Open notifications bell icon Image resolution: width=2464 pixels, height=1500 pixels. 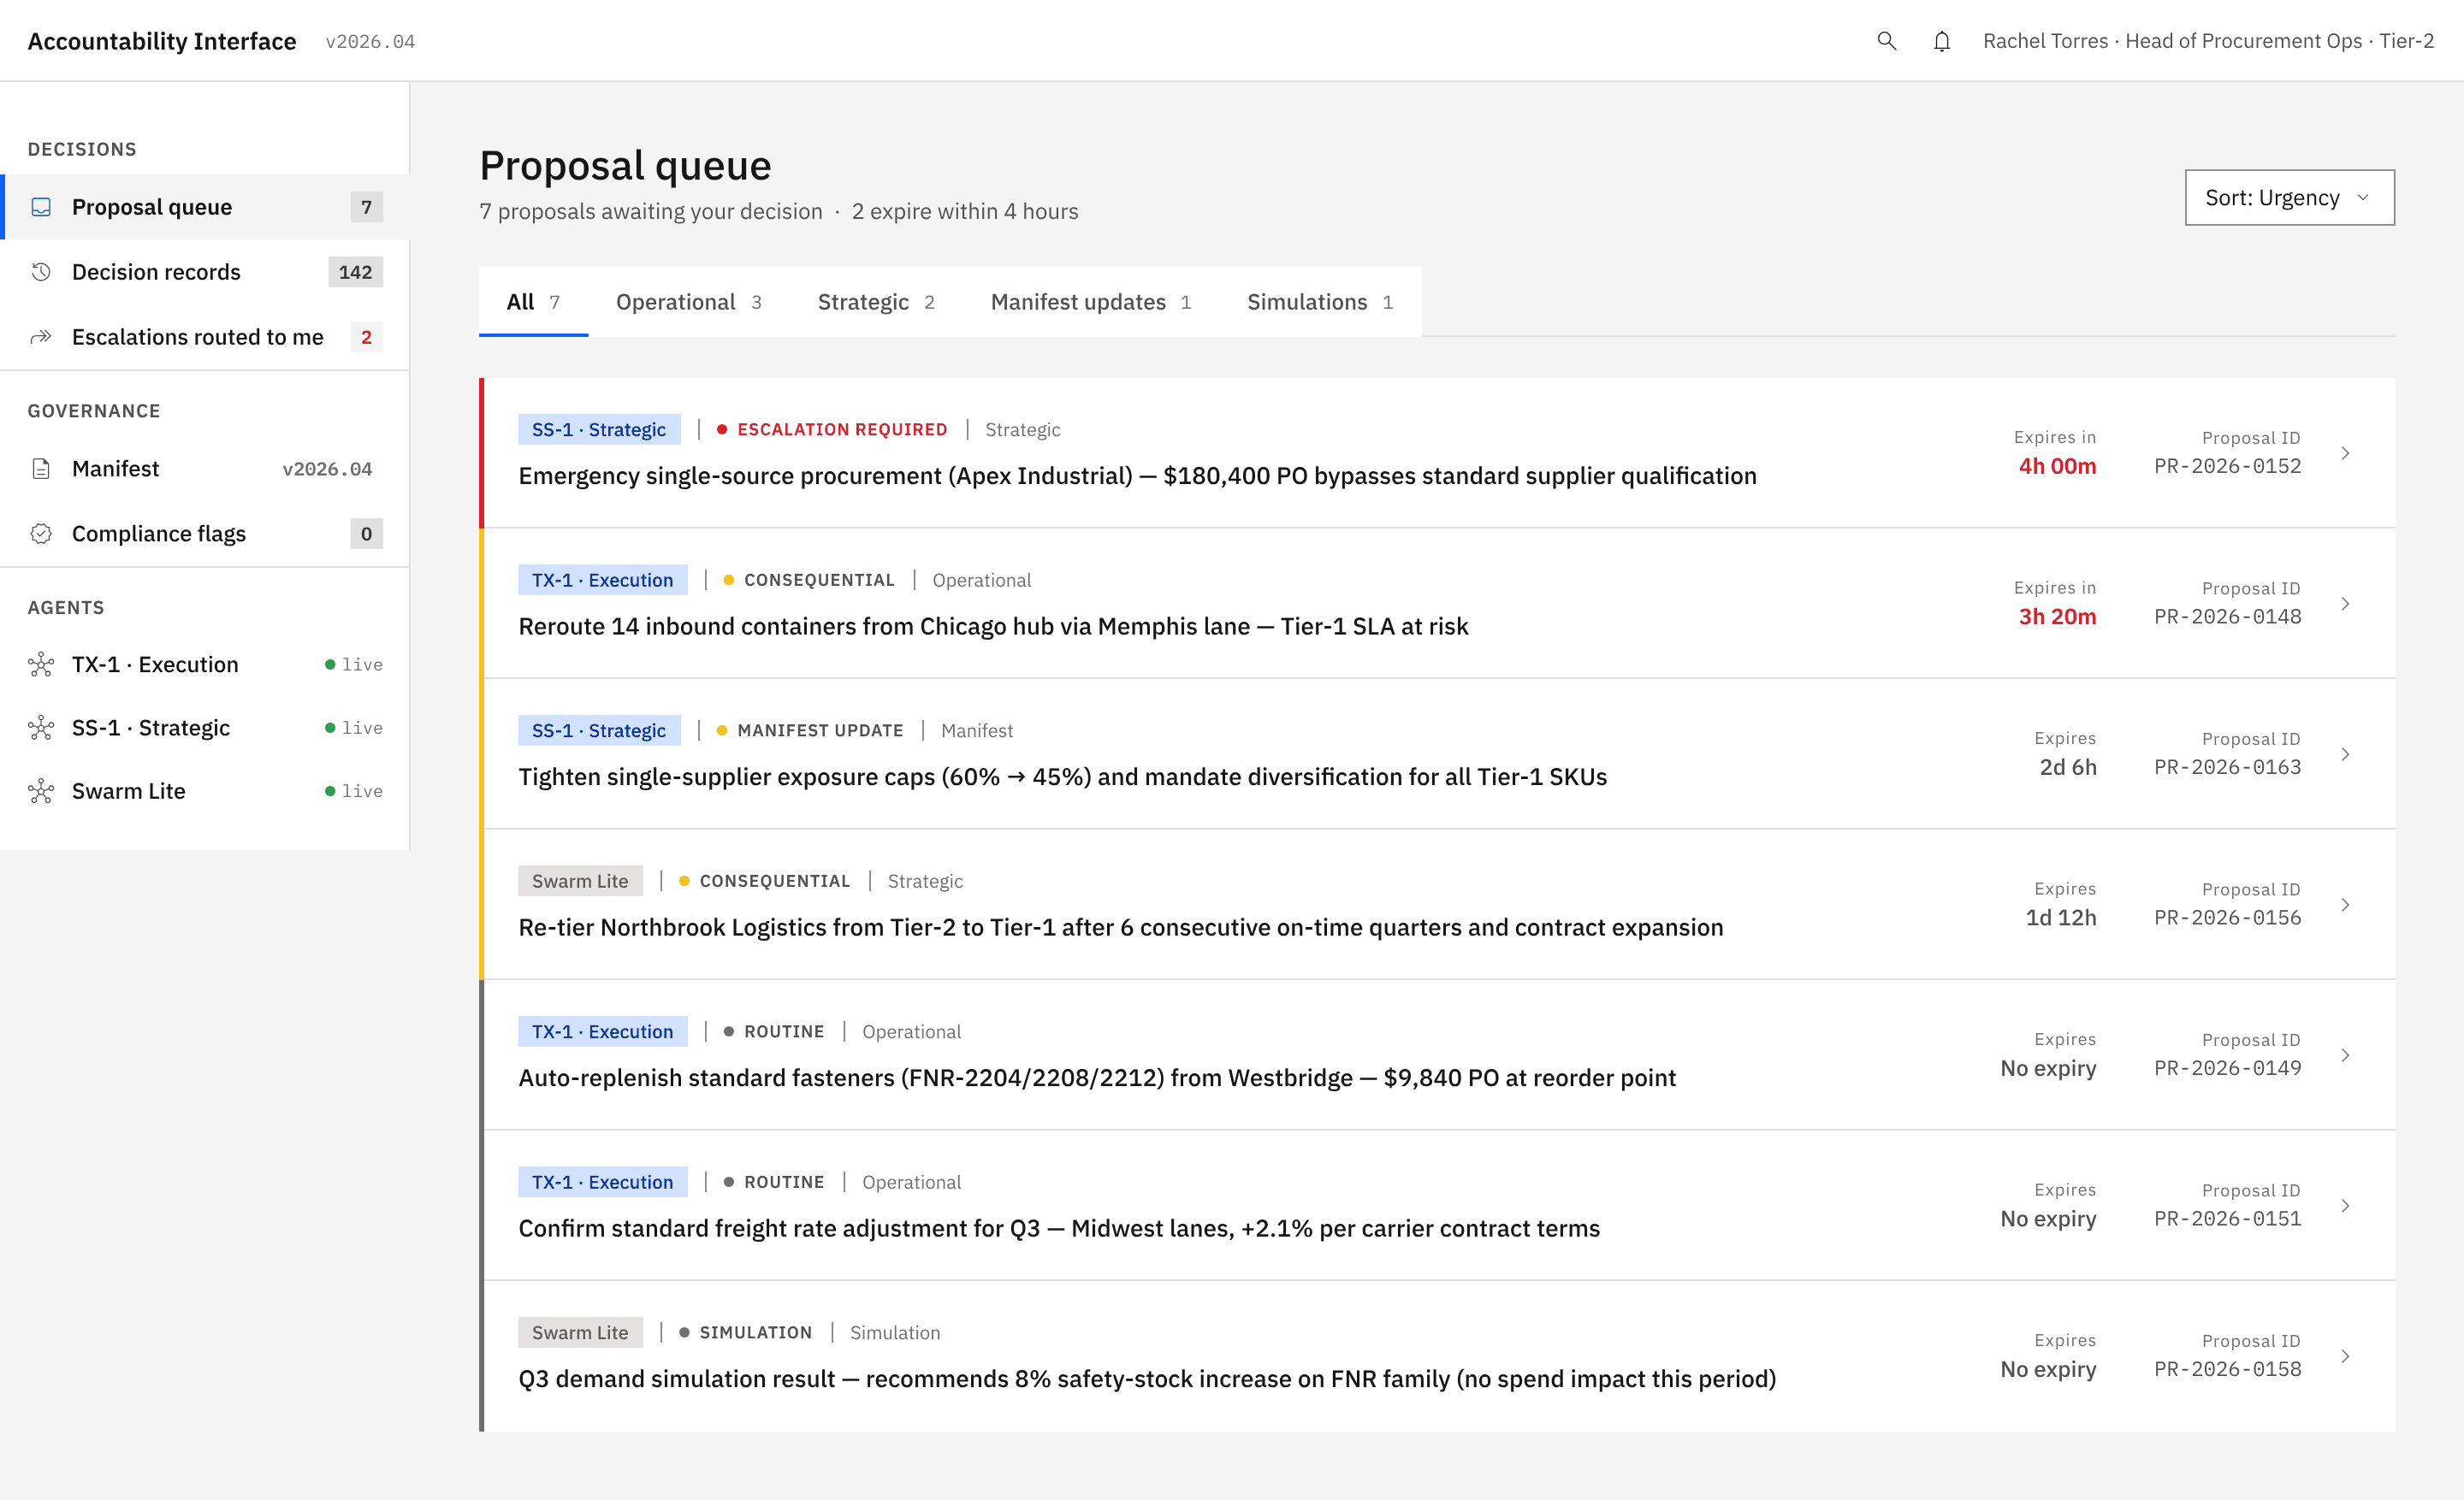pos(1941,41)
